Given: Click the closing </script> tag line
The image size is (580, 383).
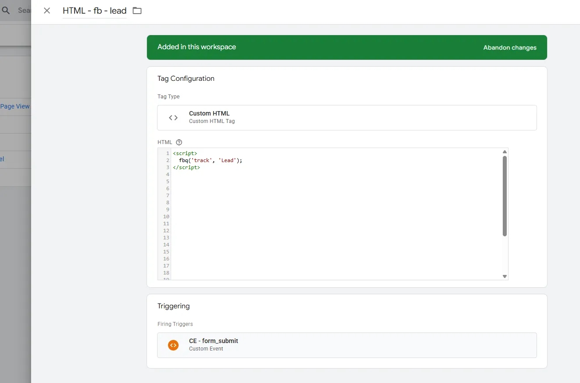Looking at the screenshot, I should (x=186, y=167).
